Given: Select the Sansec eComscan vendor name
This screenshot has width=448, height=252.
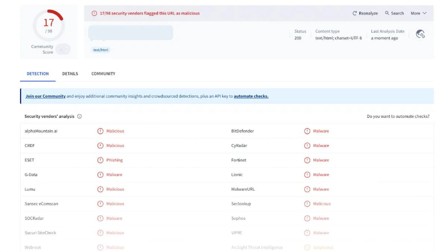Looking at the screenshot, I should coord(41,204).
